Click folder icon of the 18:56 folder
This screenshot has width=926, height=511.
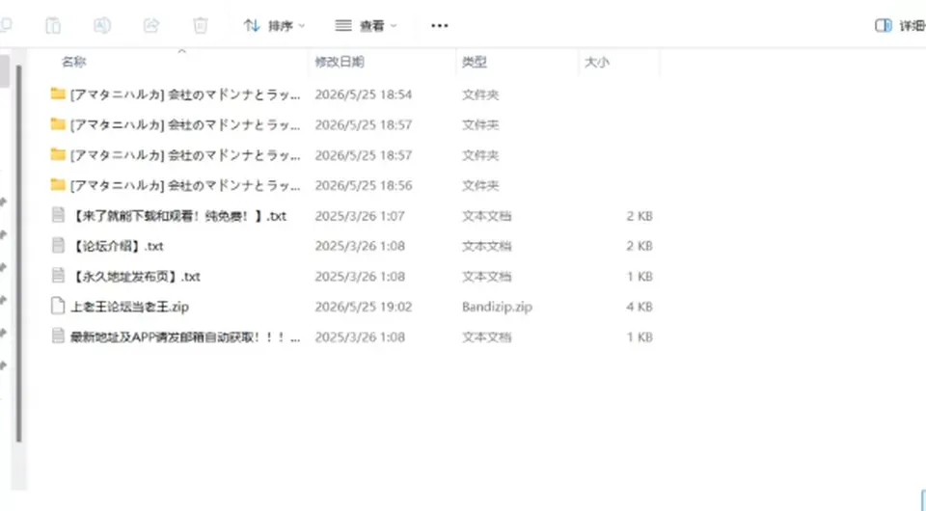(x=58, y=185)
